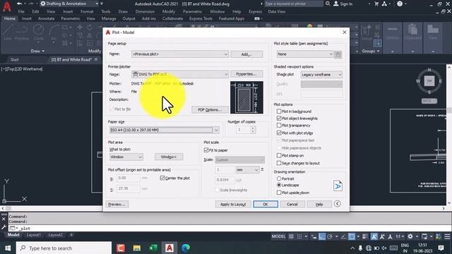The image size is (452, 254).
Task: Click the ViewCube TOP face
Action: pos(429,81)
